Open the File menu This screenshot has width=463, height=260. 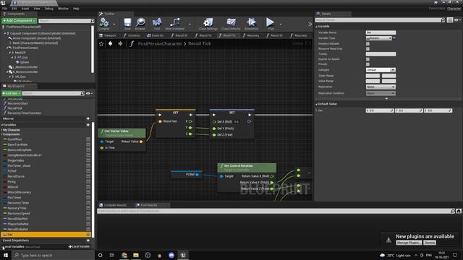(5, 9)
